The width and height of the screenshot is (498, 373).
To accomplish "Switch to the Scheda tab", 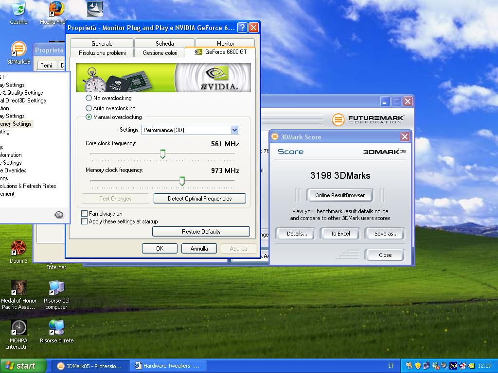I will point(164,43).
